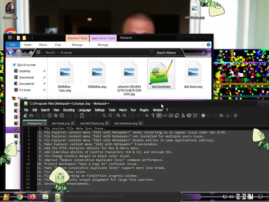
Task: Close the sad ded Doest.png tab
Action: (x=107, y=123)
